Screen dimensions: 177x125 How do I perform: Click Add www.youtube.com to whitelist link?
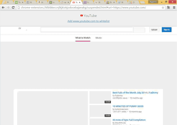88,21
